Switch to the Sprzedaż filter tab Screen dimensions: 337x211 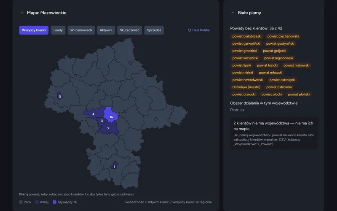coord(154,30)
